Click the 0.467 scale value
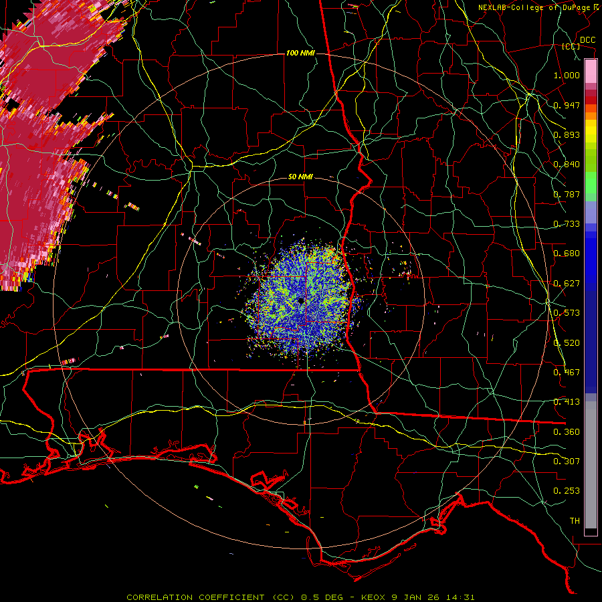This screenshot has width=602, height=602. pos(567,373)
